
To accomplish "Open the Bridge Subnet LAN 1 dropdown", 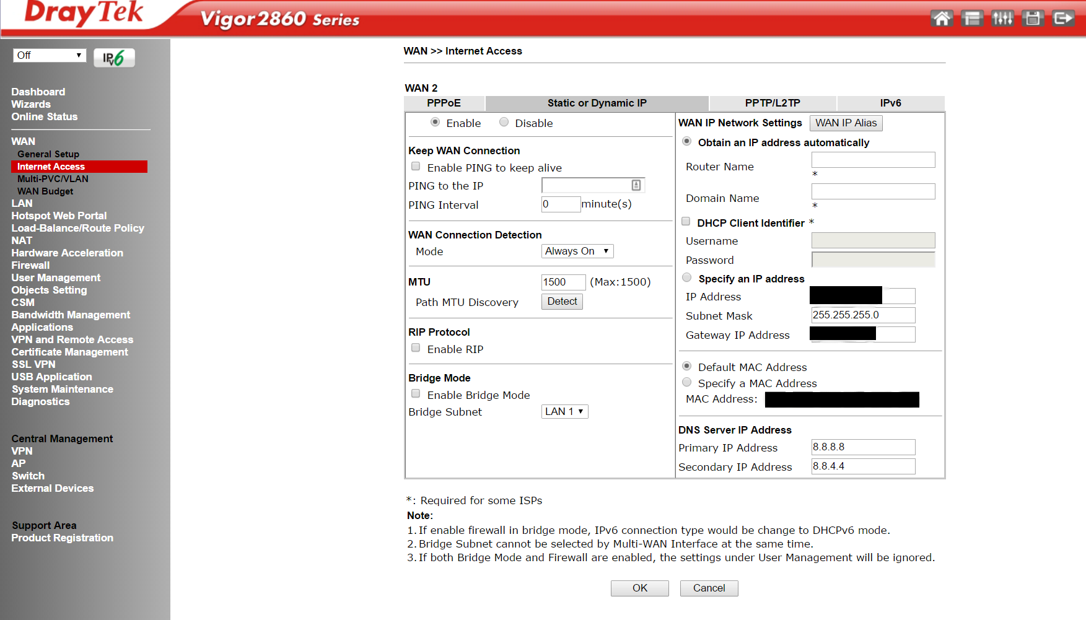I will (565, 411).
